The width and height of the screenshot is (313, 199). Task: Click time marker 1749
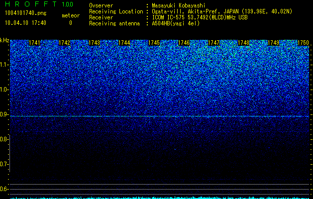pyautogui.click(x=273, y=43)
